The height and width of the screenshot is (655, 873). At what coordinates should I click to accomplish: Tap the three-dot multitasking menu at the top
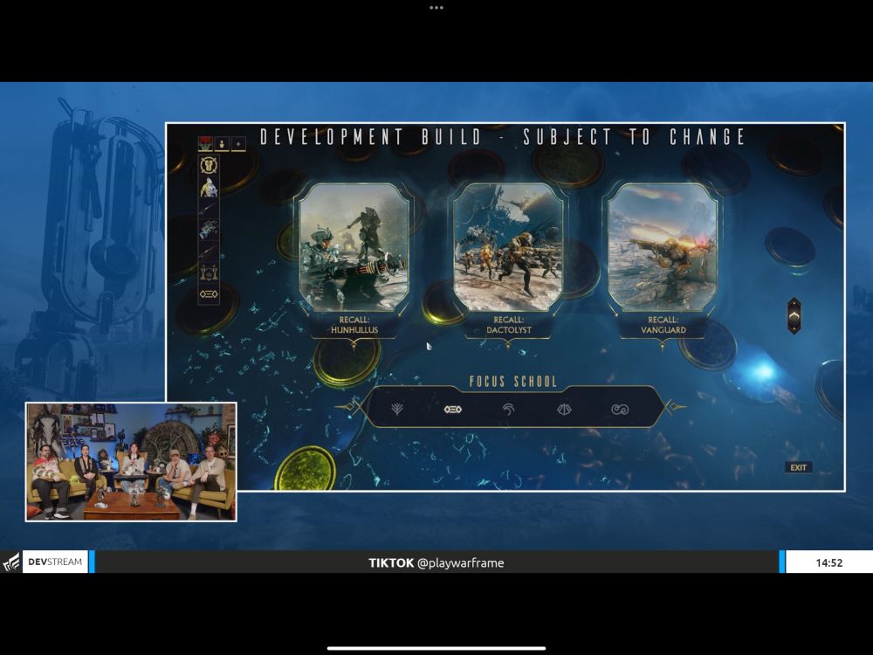(436, 8)
